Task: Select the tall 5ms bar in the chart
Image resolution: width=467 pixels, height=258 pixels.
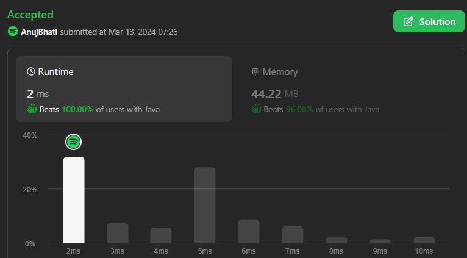Action: click(205, 205)
